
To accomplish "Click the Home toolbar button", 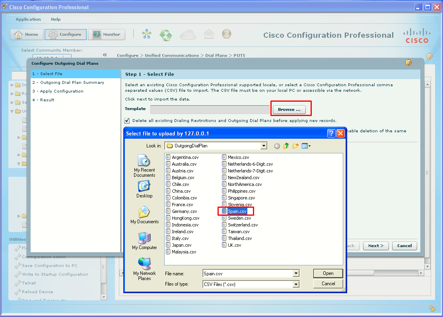I will tap(27, 35).
